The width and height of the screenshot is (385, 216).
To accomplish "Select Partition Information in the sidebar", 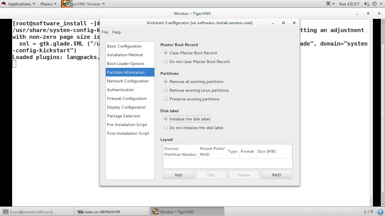I will pos(130,72).
